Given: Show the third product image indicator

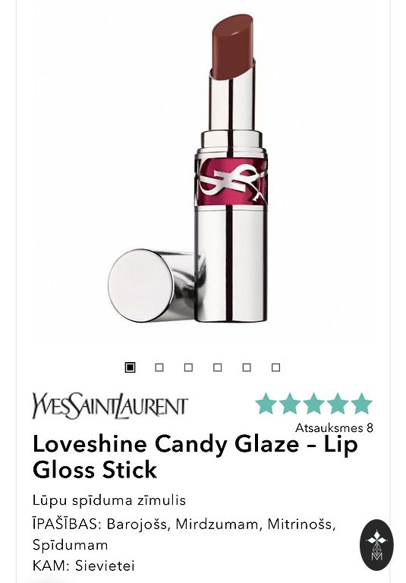Looking at the screenshot, I should (x=188, y=367).
